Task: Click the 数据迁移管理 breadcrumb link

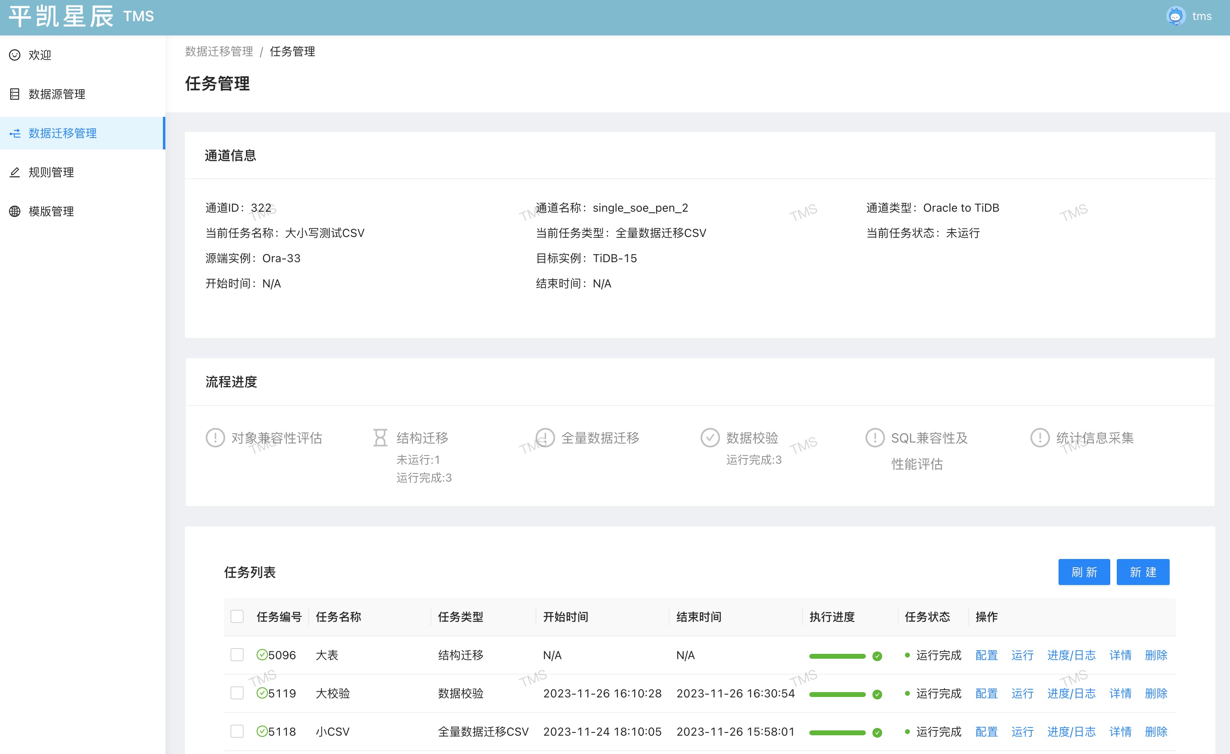Action: click(219, 51)
